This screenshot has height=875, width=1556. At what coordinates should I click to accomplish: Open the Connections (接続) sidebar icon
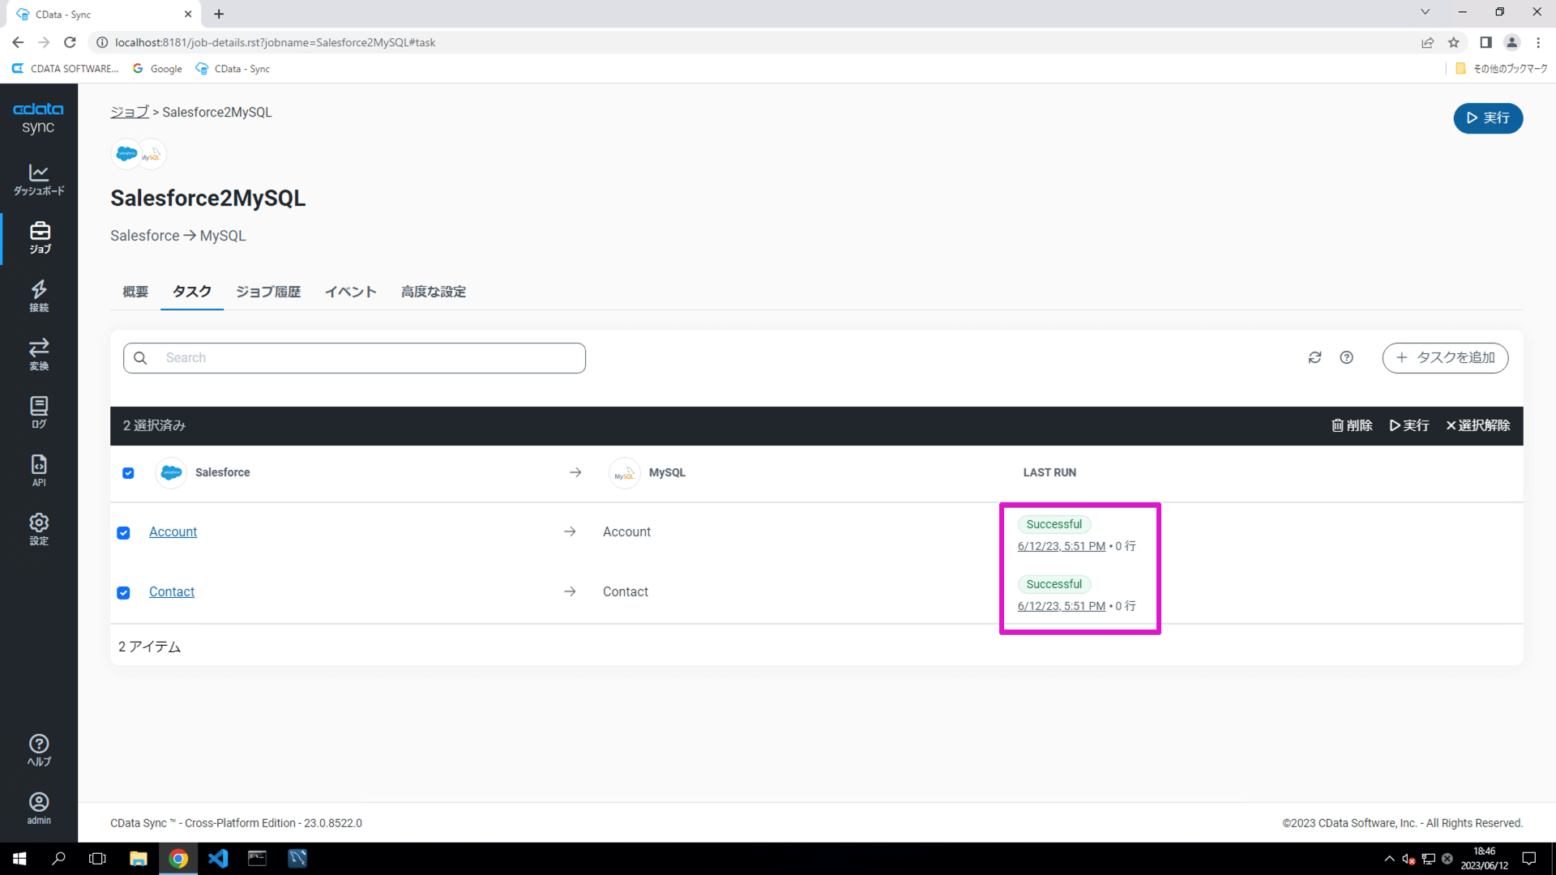(39, 296)
